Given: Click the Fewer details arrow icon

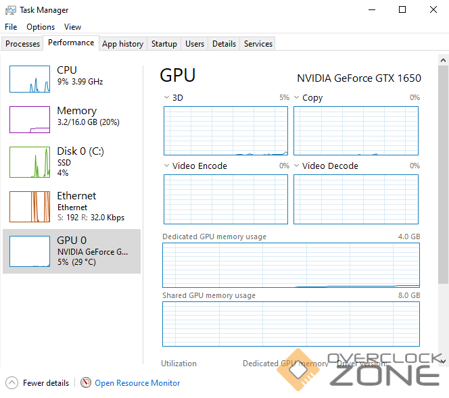Looking at the screenshot, I should click(x=11, y=382).
